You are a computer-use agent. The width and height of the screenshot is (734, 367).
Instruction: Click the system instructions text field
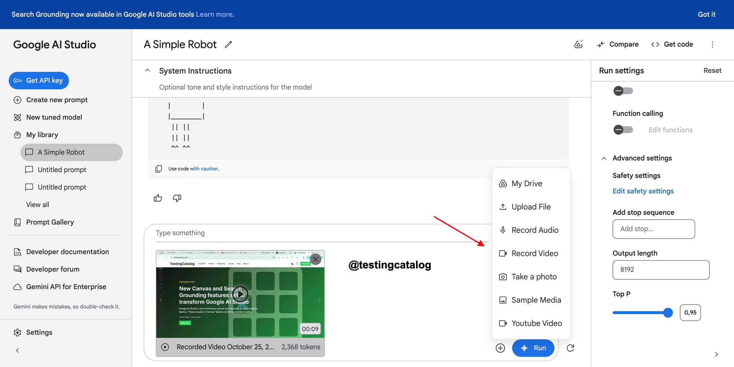coord(235,87)
